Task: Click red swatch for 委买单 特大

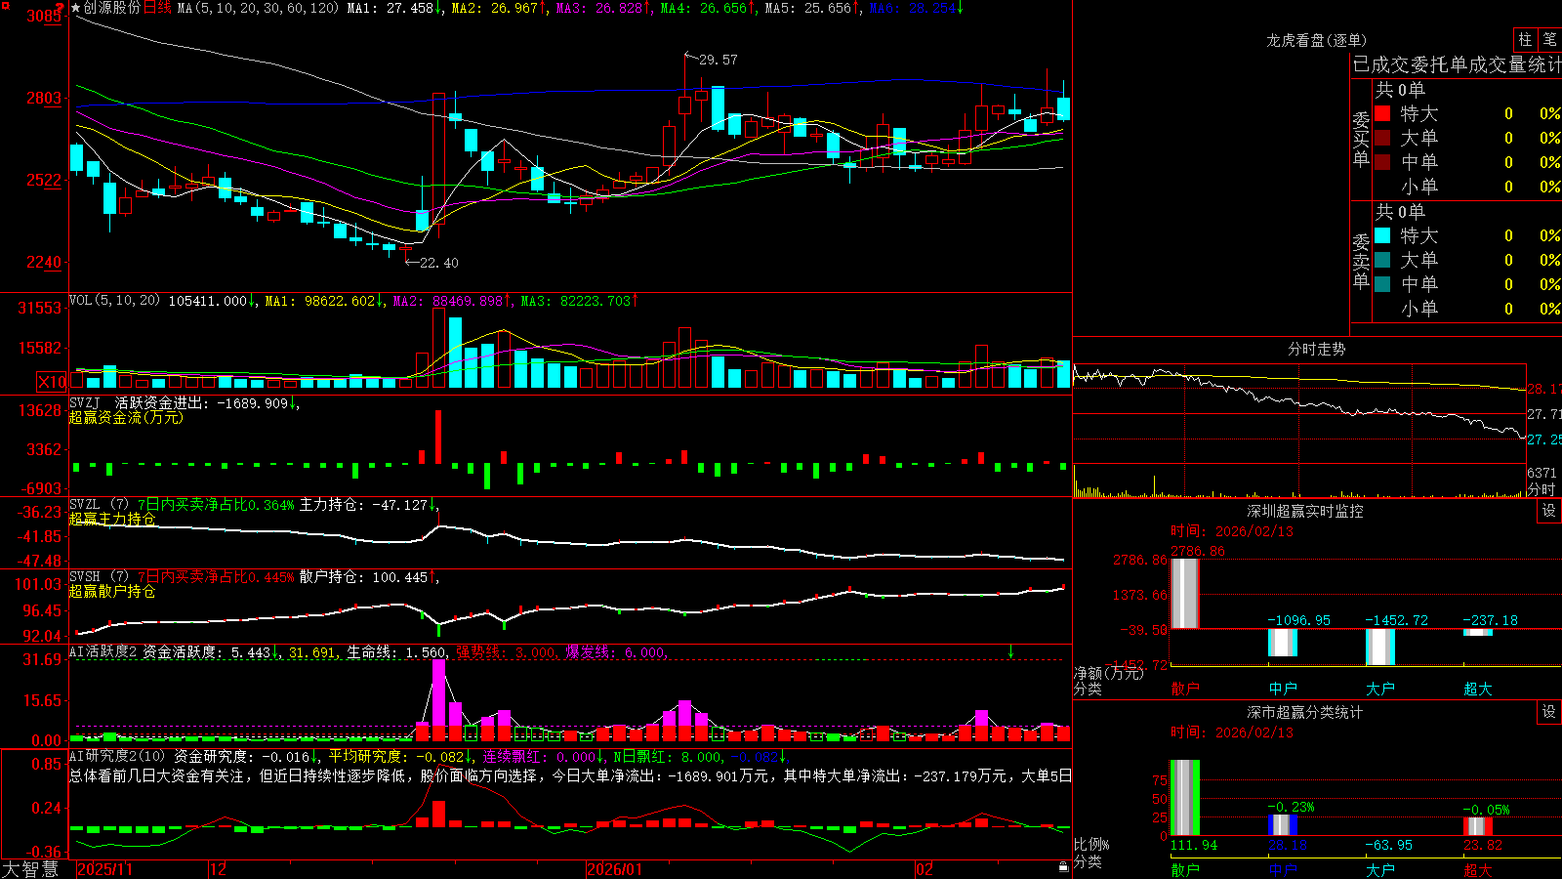Action: tap(1382, 113)
